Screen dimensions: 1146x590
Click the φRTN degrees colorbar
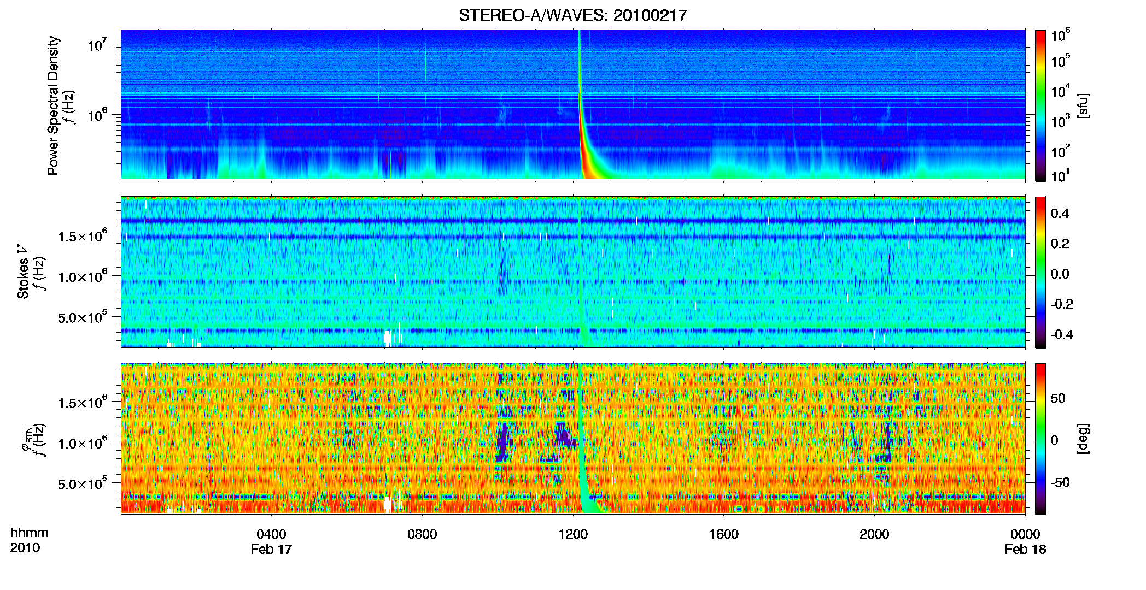tap(1040, 439)
